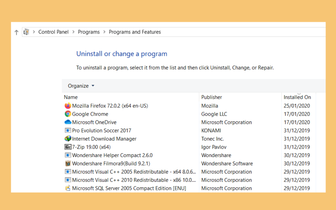The image size is (336, 210).
Task: Open the Organize dropdown menu
Action: coord(81,86)
